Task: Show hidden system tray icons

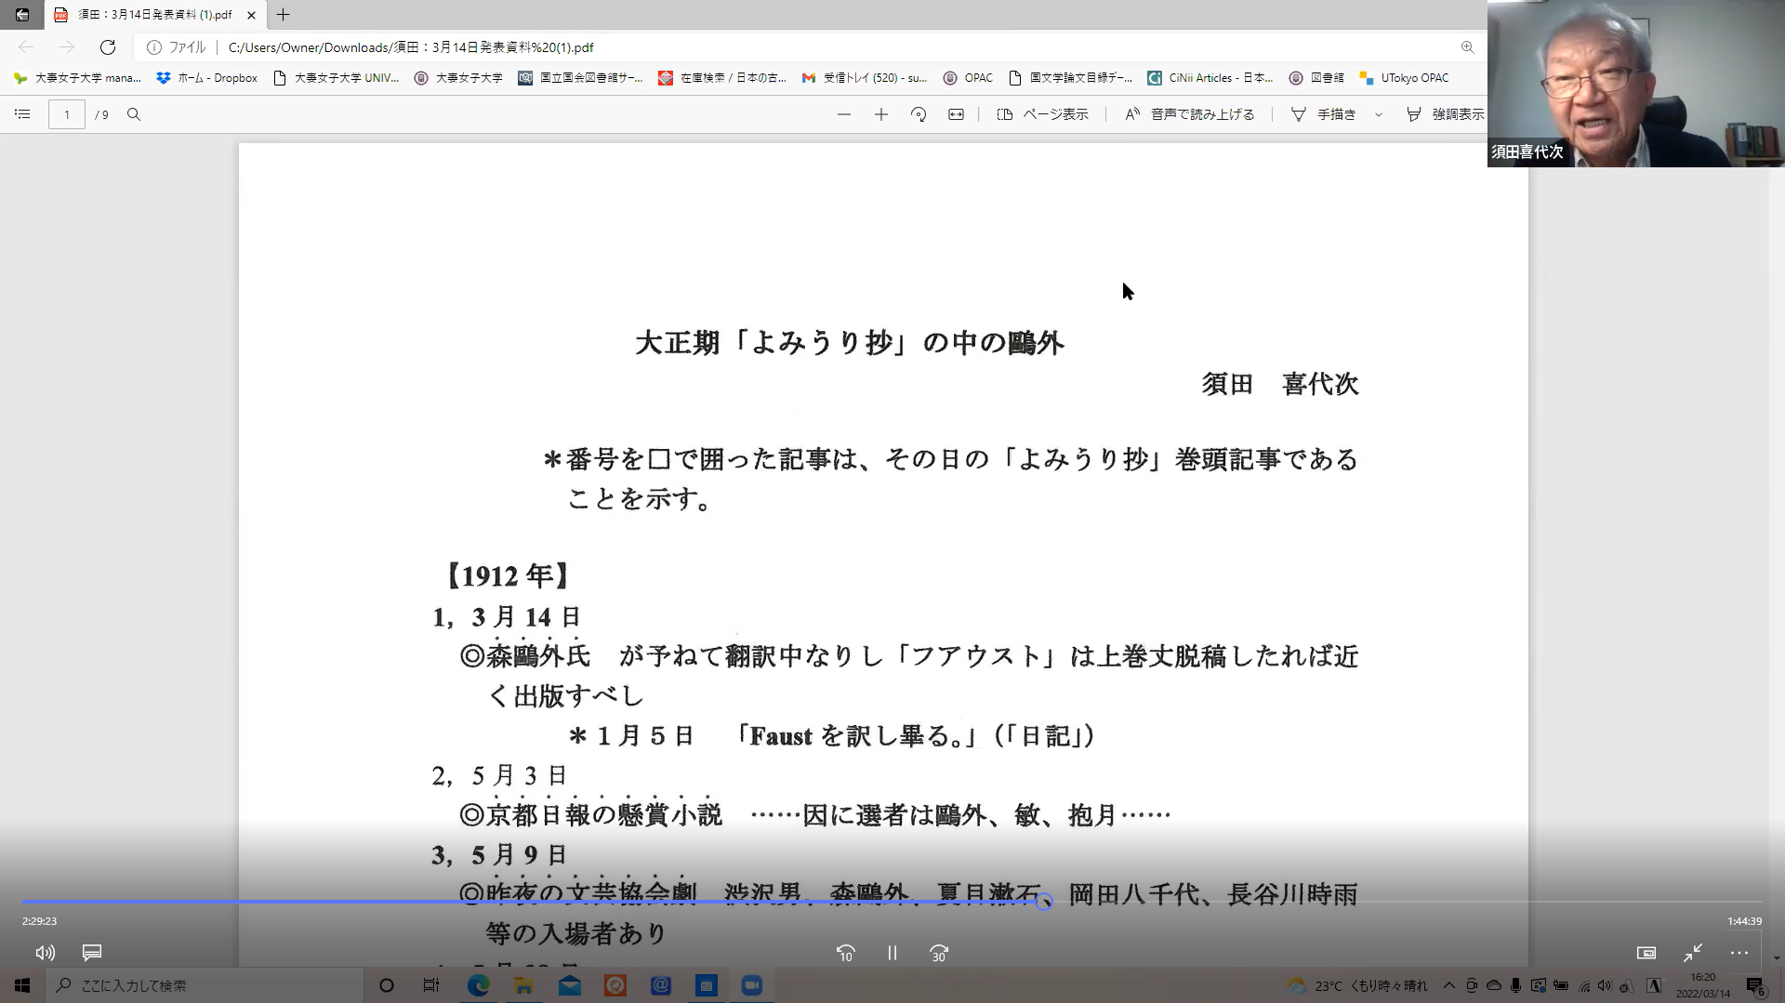Action: coord(1449,985)
